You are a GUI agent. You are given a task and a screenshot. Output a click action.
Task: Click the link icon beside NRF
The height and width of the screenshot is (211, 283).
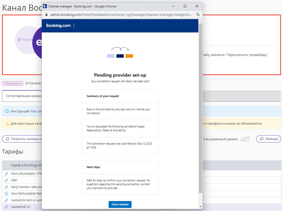click(x=6, y=180)
